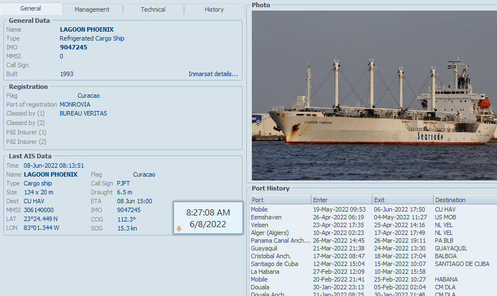Select the Guayaquil port history row

tap(374, 248)
